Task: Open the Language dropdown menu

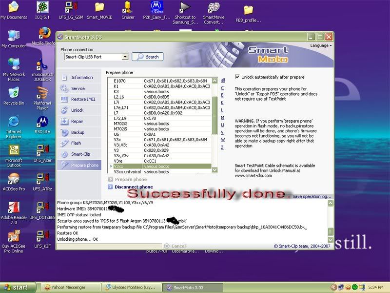Action: [x=321, y=45]
